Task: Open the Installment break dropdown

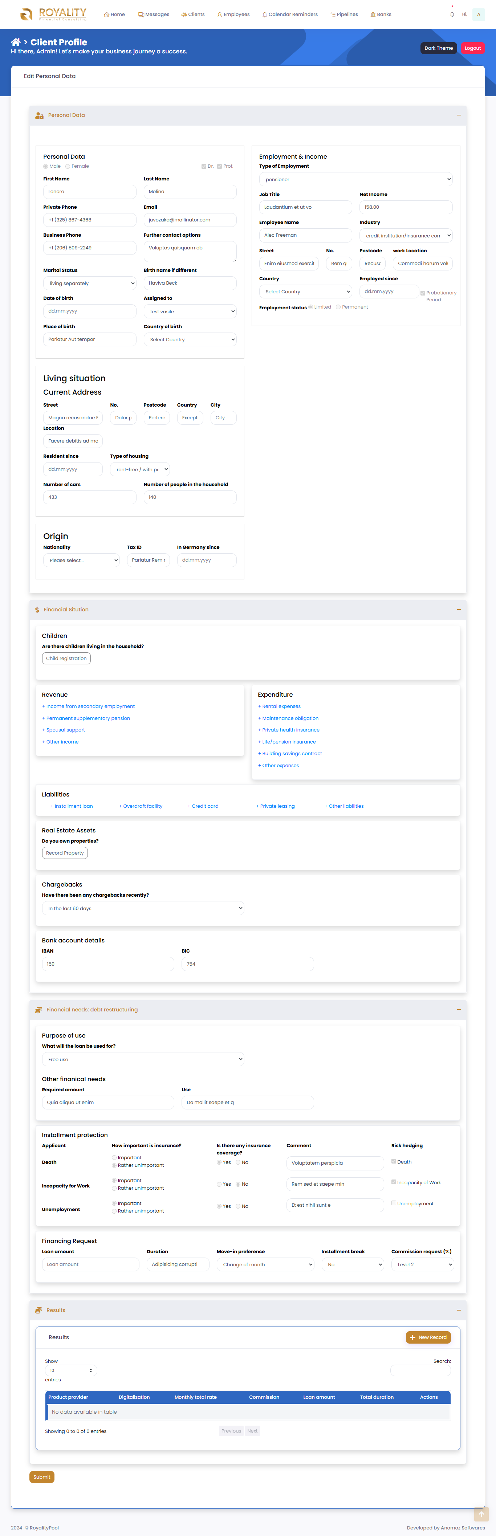Action: [x=352, y=1265]
